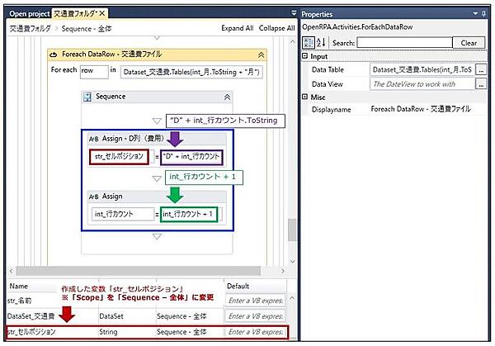Edit the Dataset_交通費.Tables expression field in the loop

pos(191,72)
